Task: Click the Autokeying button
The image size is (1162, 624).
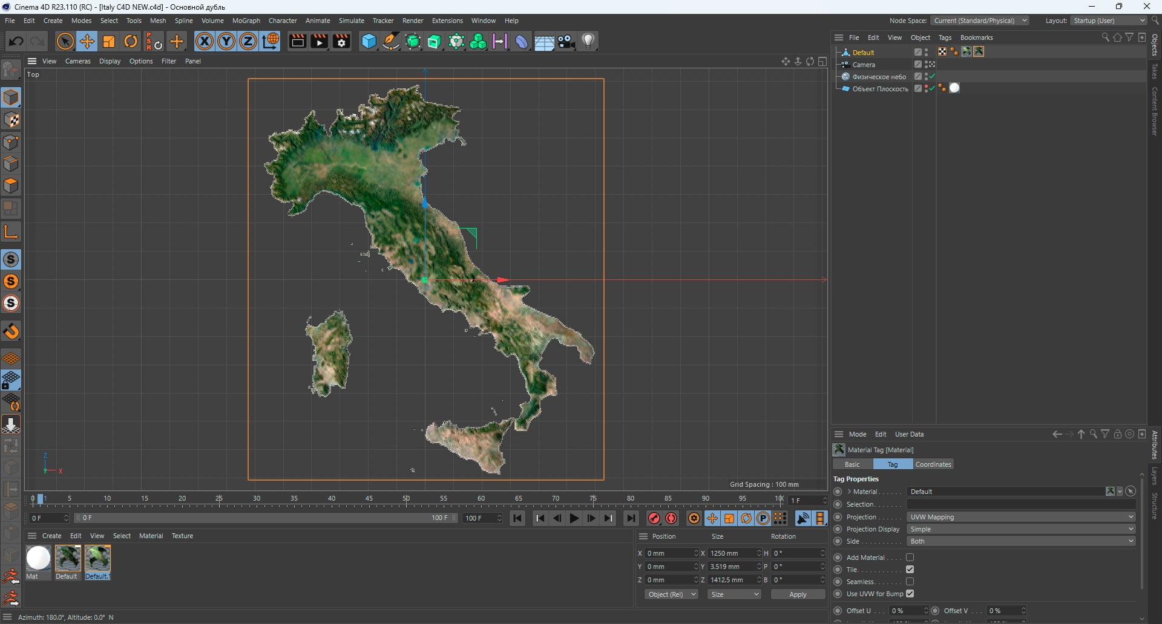Action: coord(671,518)
